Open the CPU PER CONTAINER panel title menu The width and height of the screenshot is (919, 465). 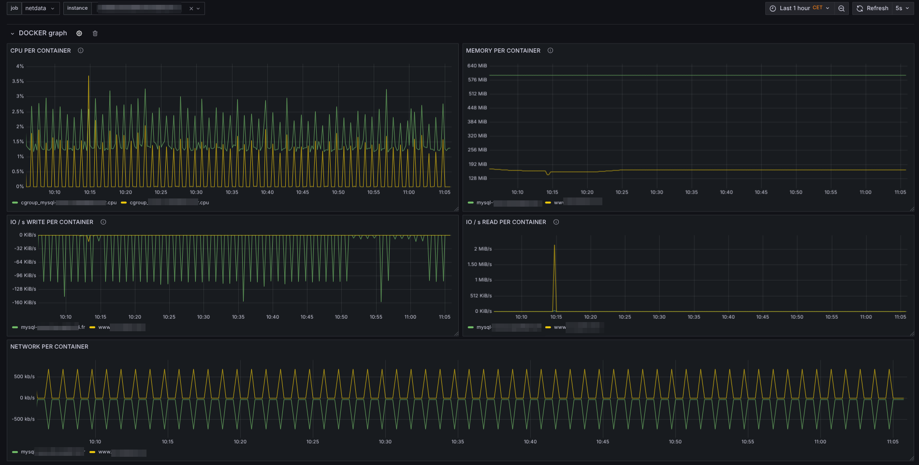(x=41, y=51)
